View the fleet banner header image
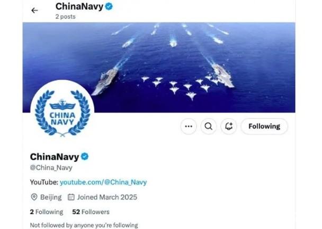Screen dimensions: 322x229 point(159,68)
